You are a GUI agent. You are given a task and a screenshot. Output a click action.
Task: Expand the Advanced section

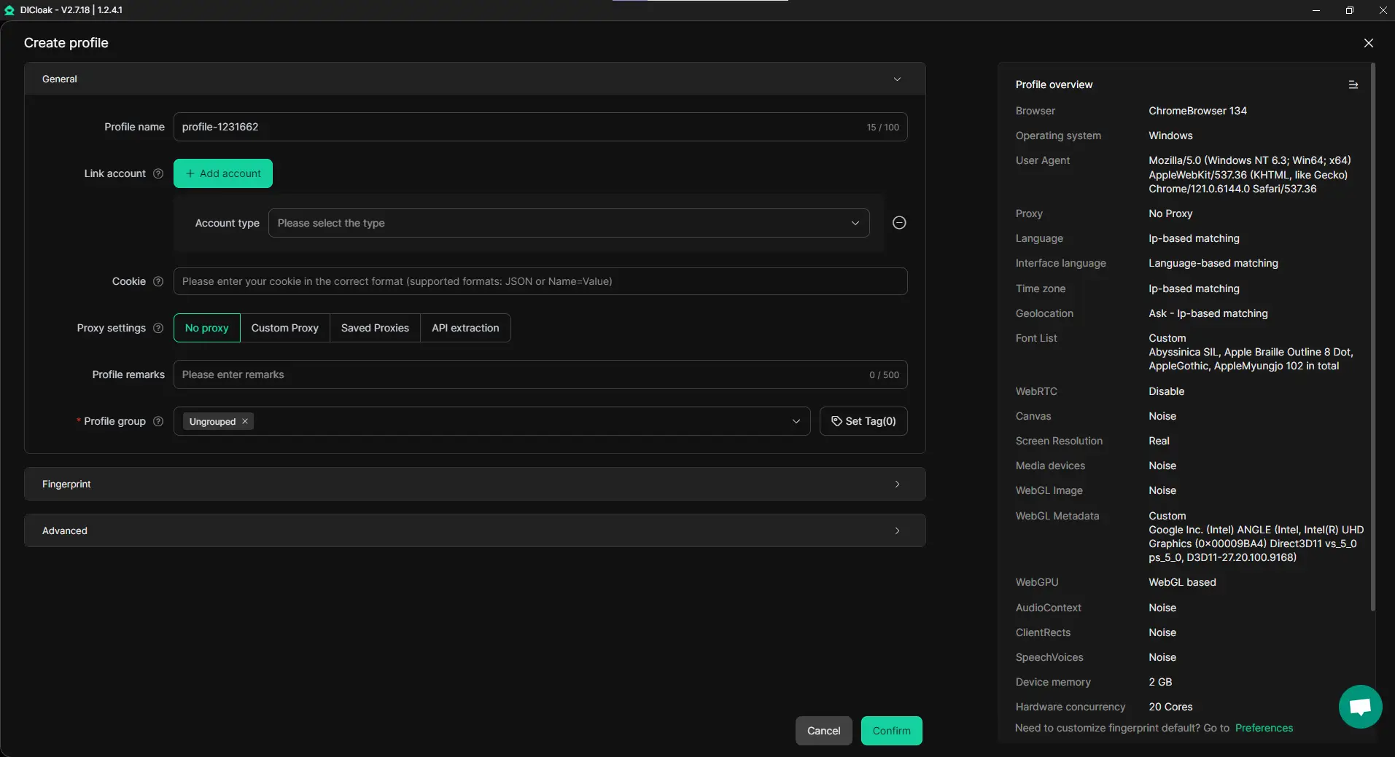(x=474, y=530)
